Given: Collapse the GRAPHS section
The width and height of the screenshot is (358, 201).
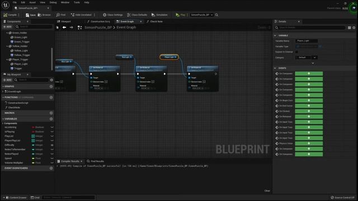Looking at the screenshot, I should 3,87.
